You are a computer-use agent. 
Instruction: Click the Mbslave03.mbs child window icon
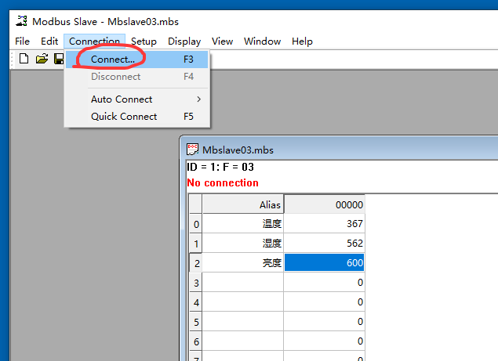(x=192, y=150)
